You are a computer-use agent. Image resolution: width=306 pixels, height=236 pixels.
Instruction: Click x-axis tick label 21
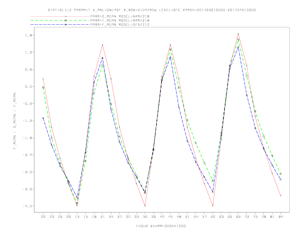coord(102,217)
